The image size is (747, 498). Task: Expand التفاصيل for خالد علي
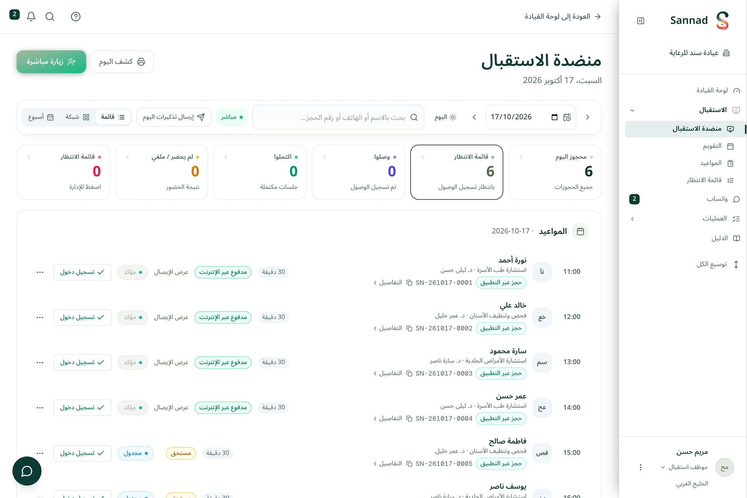tap(388, 328)
